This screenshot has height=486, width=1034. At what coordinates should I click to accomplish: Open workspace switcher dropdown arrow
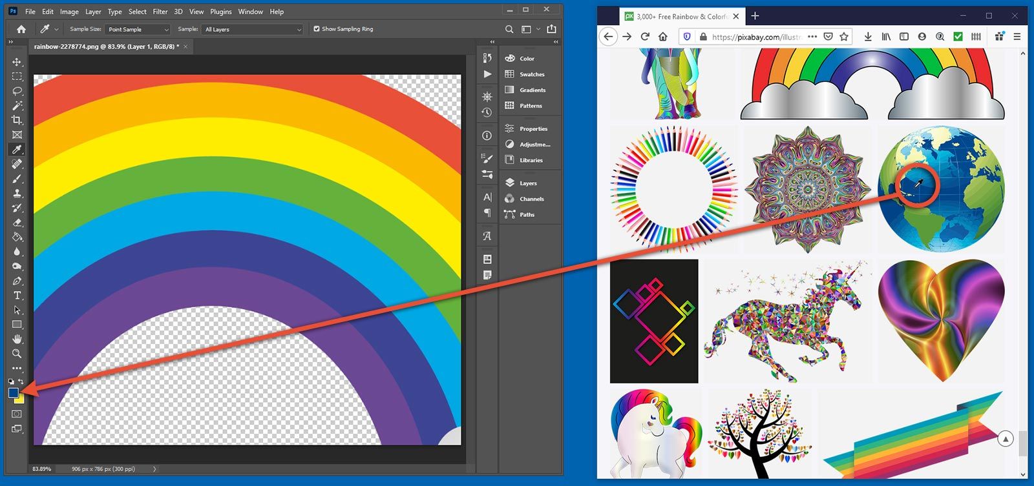pyautogui.click(x=538, y=29)
